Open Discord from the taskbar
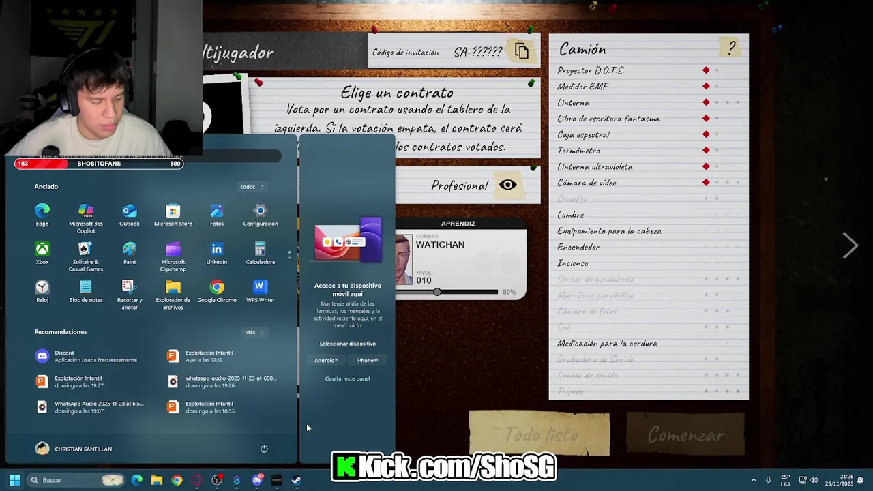Image resolution: width=873 pixels, height=491 pixels. click(x=257, y=480)
